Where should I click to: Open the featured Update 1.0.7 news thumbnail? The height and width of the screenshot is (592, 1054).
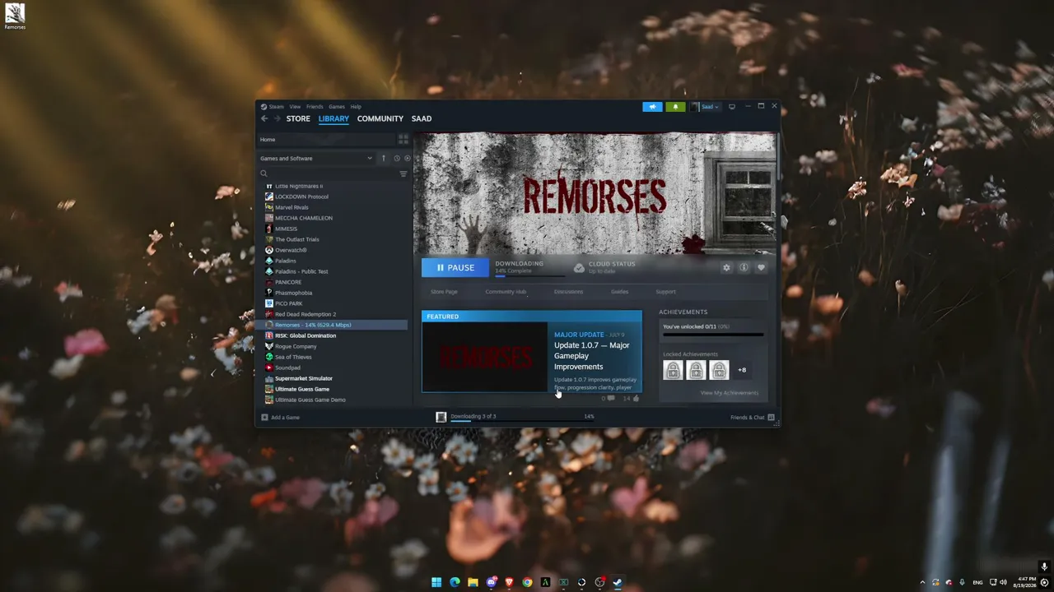coord(485,357)
